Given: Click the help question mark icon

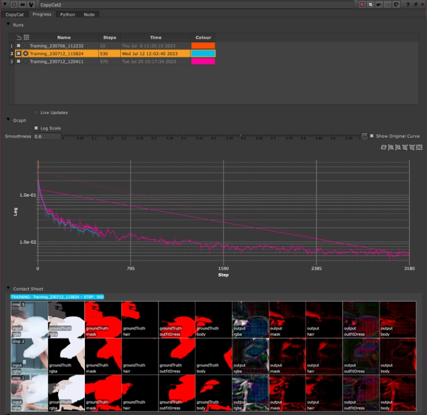Looking at the screenshot, I should (x=408, y=5).
